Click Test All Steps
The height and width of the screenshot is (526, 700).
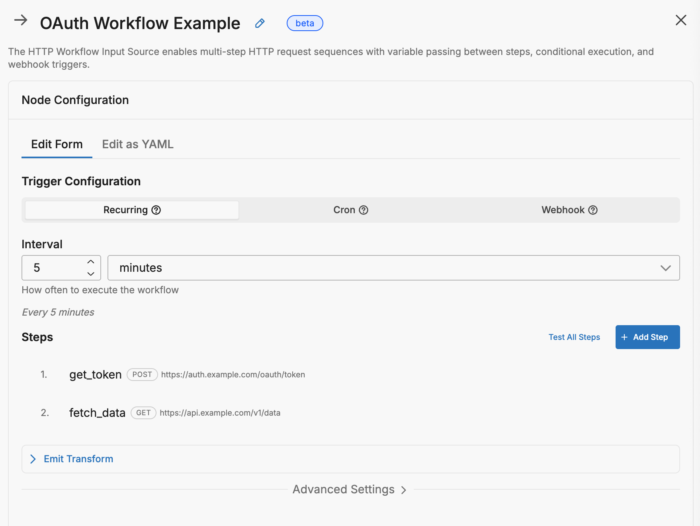pyautogui.click(x=574, y=337)
